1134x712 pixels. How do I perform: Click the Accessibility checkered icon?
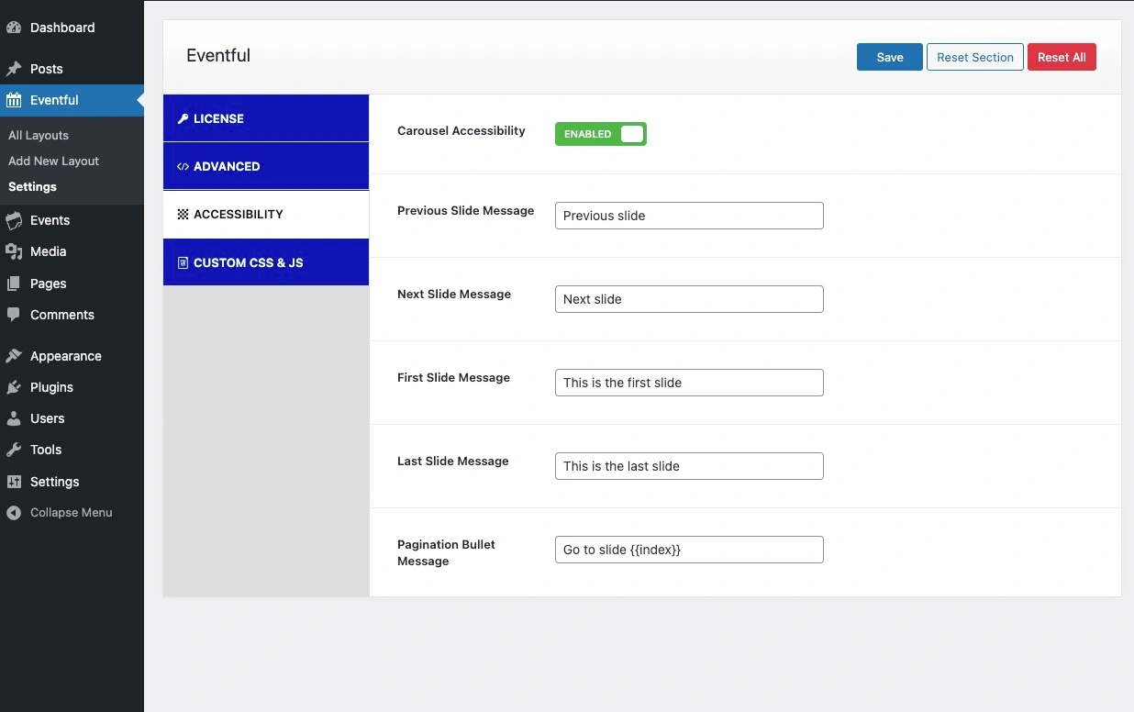coord(183,214)
